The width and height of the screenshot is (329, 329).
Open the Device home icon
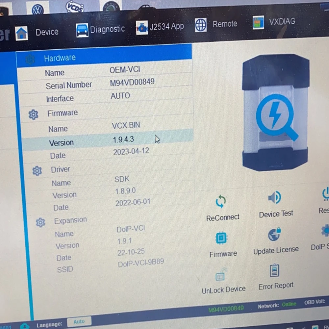(21, 33)
